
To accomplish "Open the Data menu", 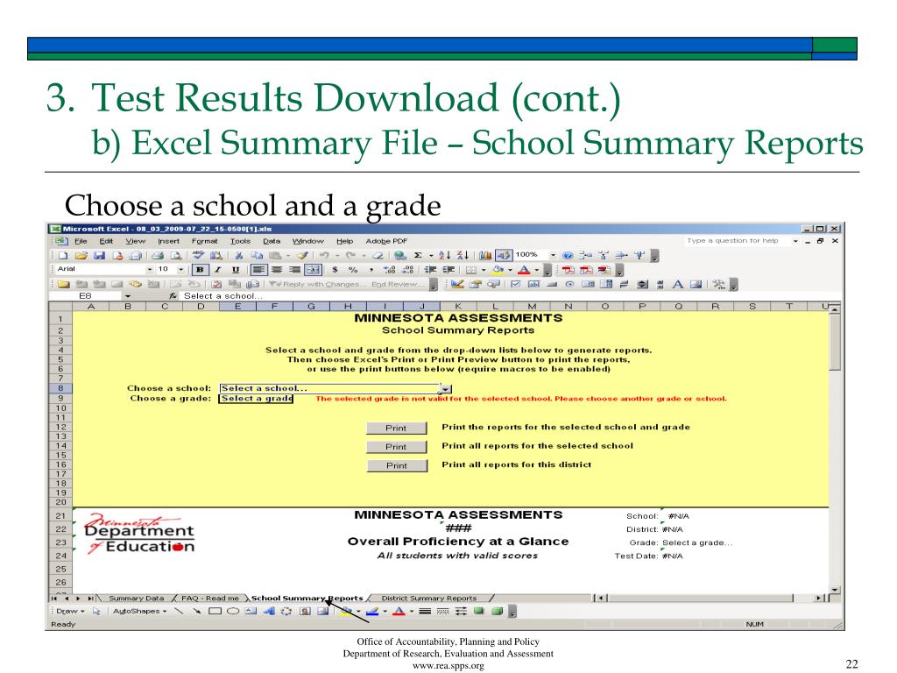I will coord(272,242).
